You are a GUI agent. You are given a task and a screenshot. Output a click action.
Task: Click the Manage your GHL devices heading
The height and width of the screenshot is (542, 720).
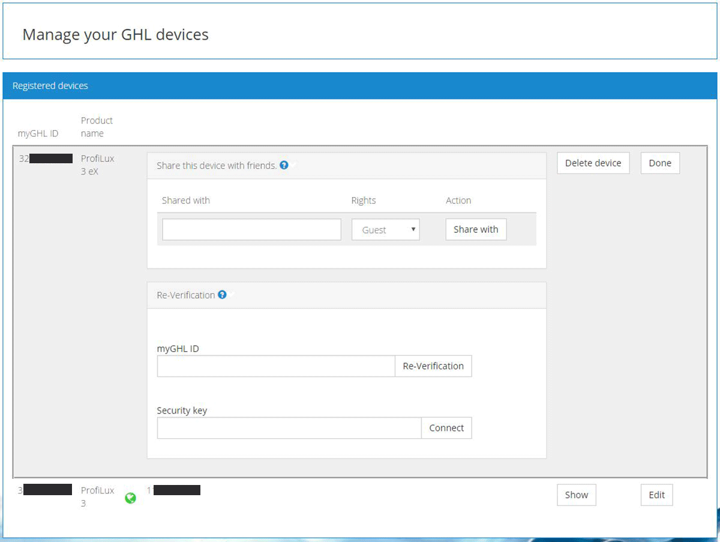(116, 34)
